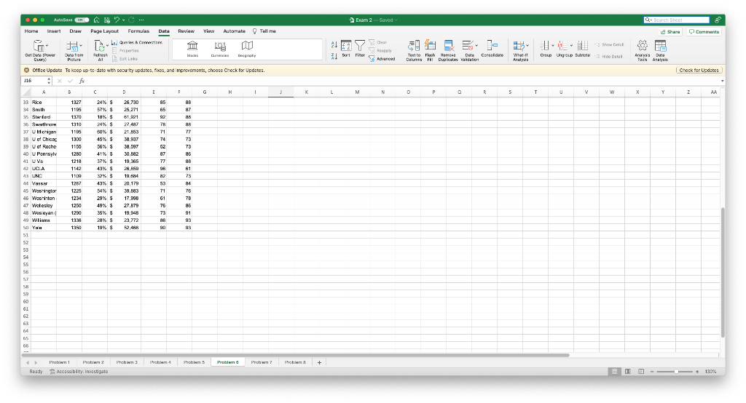Viewport: 746px width, 403px height.
Task: Select cell A50 containing Yale
Action: tap(44, 228)
